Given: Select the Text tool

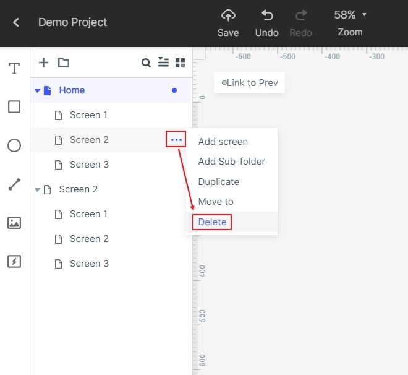Looking at the screenshot, I should tap(14, 69).
